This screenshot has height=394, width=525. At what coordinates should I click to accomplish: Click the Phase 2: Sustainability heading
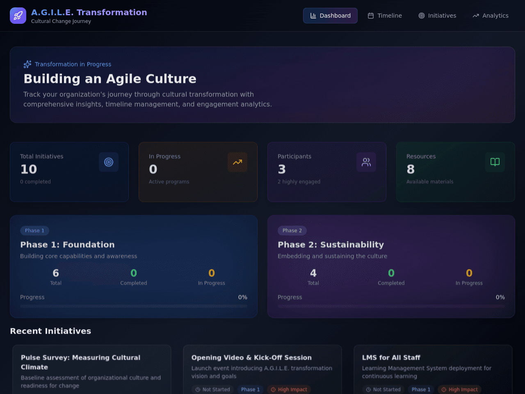(331, 245)
